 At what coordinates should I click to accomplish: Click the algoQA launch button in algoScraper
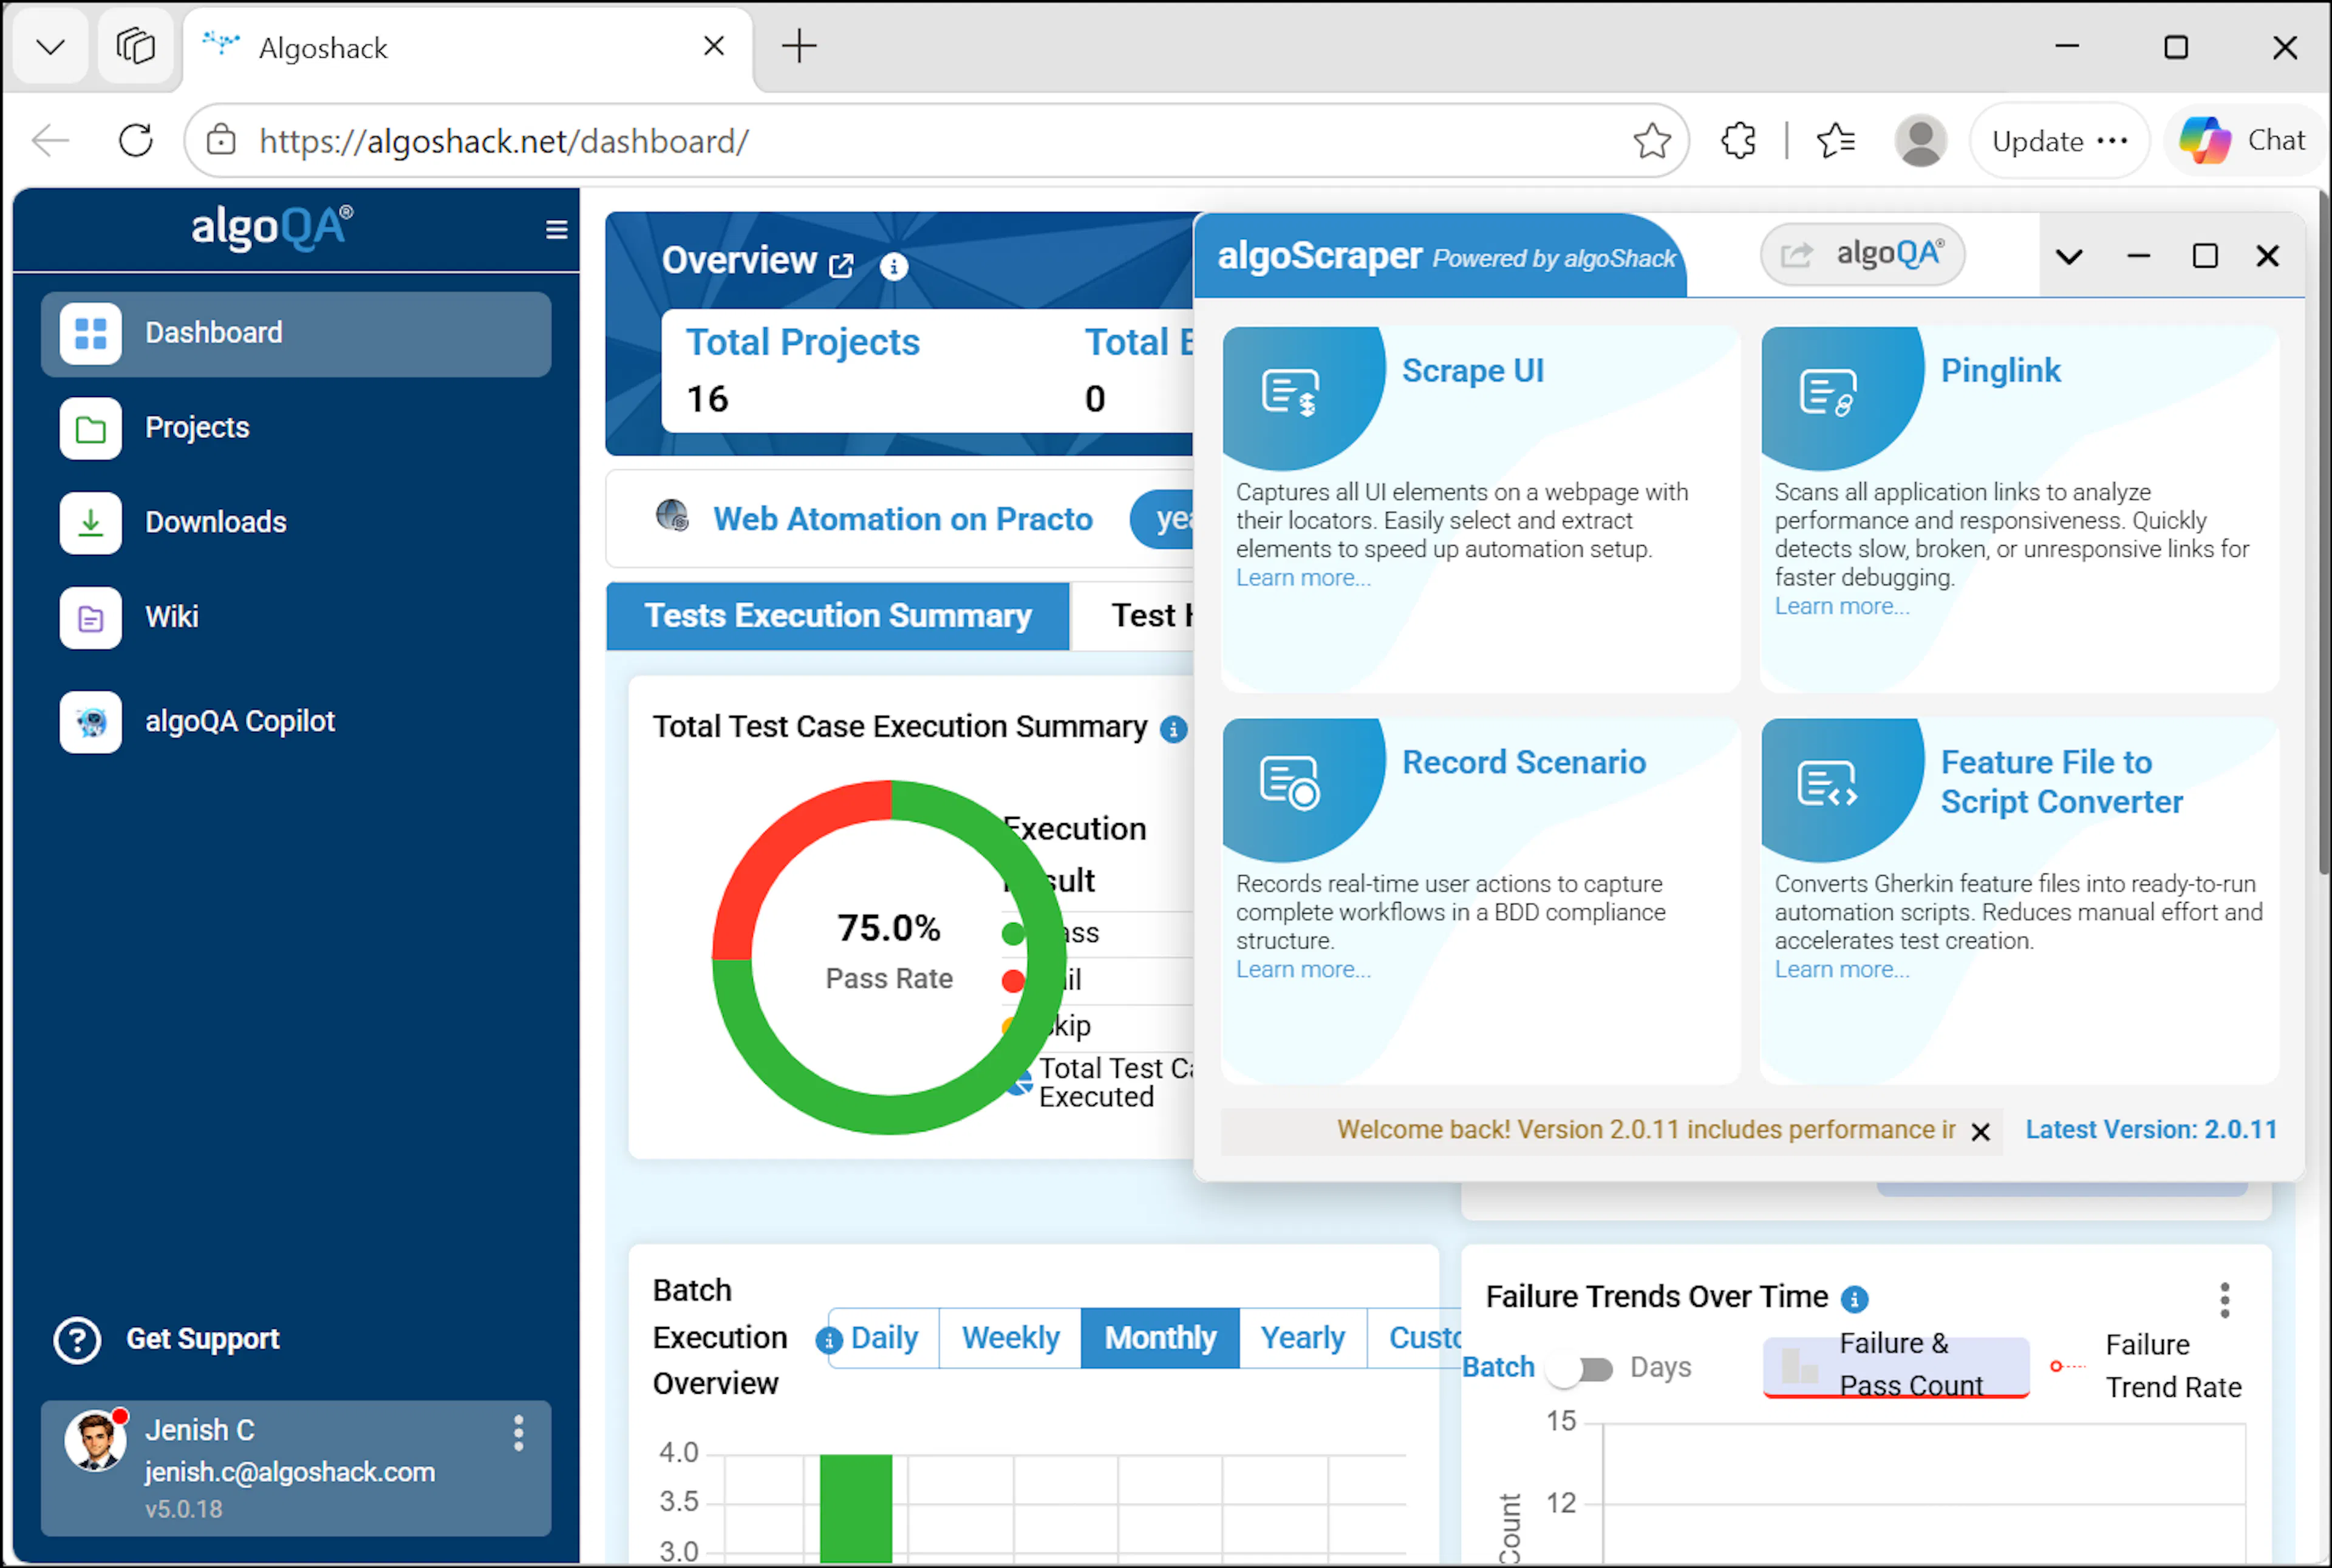[x=1862, y=254]
